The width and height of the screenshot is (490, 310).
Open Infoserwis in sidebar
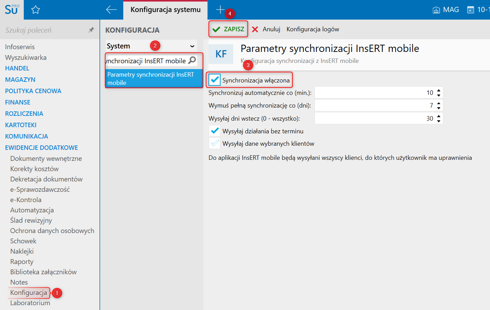pyautogui.click(x=20, y=47)
